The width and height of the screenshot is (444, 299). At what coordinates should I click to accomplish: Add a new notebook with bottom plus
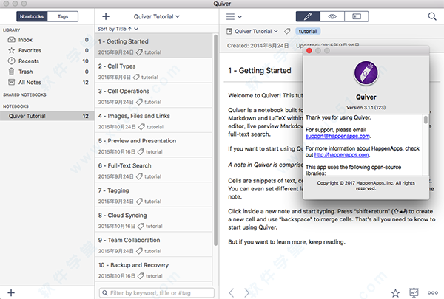11,292
